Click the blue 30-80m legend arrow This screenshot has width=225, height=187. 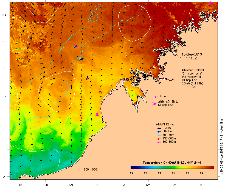coord(159,132)
